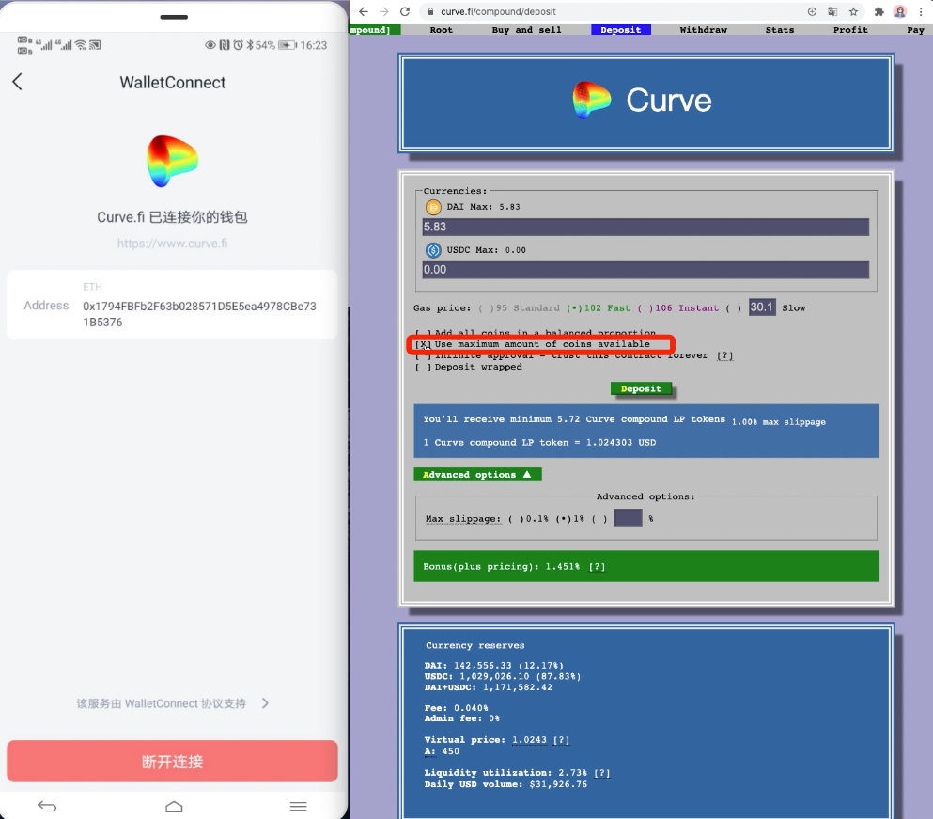
Task: Open the browser extensions puzzle icon
Action: 879,11
